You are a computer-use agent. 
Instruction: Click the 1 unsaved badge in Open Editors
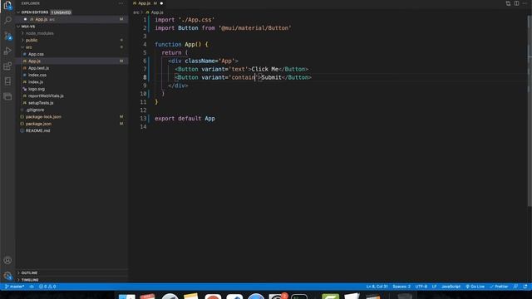click(61, 12)
